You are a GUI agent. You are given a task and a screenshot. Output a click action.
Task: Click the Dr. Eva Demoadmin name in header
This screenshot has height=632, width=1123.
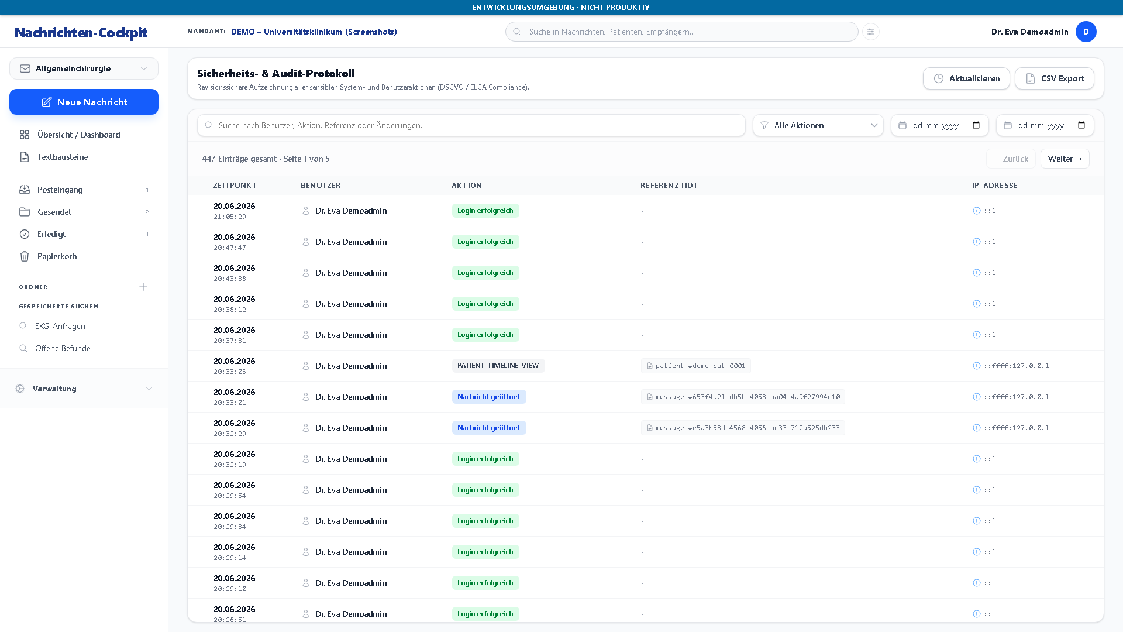pyautogui.click(x=1029, y=32)
